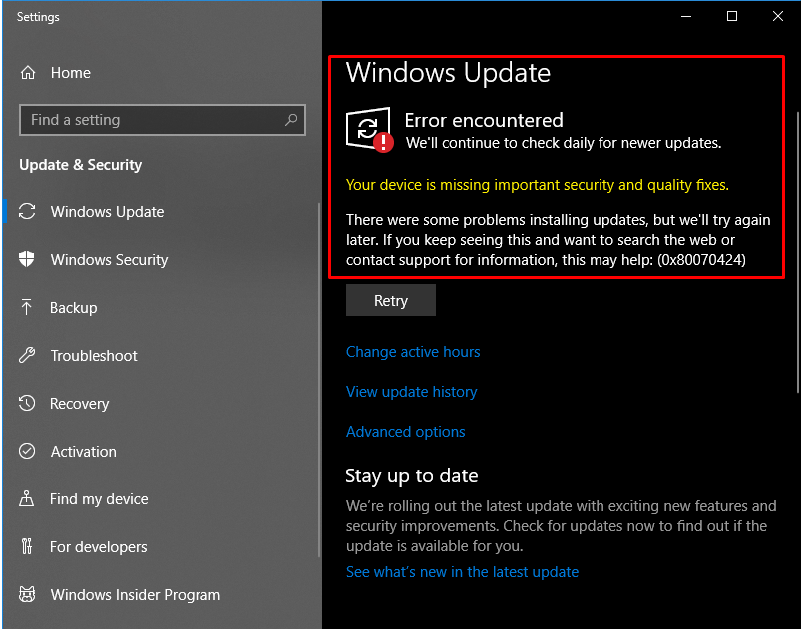Click the search magnifier icon
The width and height of the screenshot is (801, 629).
click(x=291, y=120)
